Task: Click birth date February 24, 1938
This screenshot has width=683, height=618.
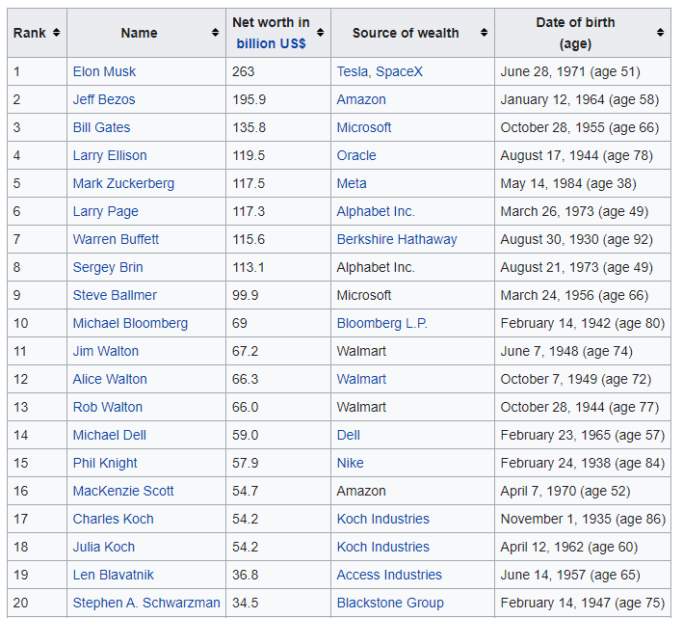Action: point(556,463)
